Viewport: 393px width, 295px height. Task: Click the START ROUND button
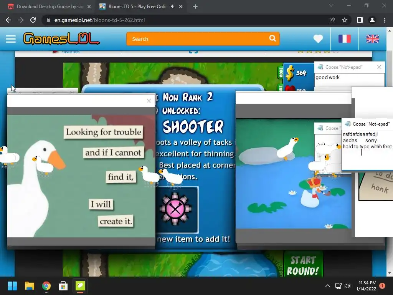[x=303, y=265]
